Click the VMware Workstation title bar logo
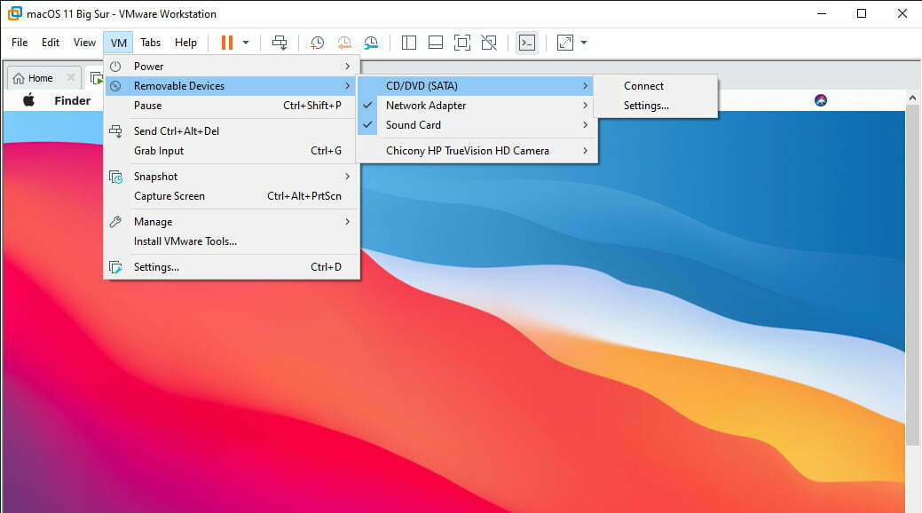The height and width of the screenshot is (513, 922). tap(15, 13)
